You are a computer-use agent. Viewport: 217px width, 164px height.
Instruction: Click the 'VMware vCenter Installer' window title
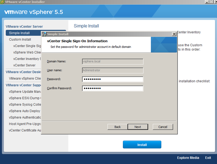coord(25,2)
